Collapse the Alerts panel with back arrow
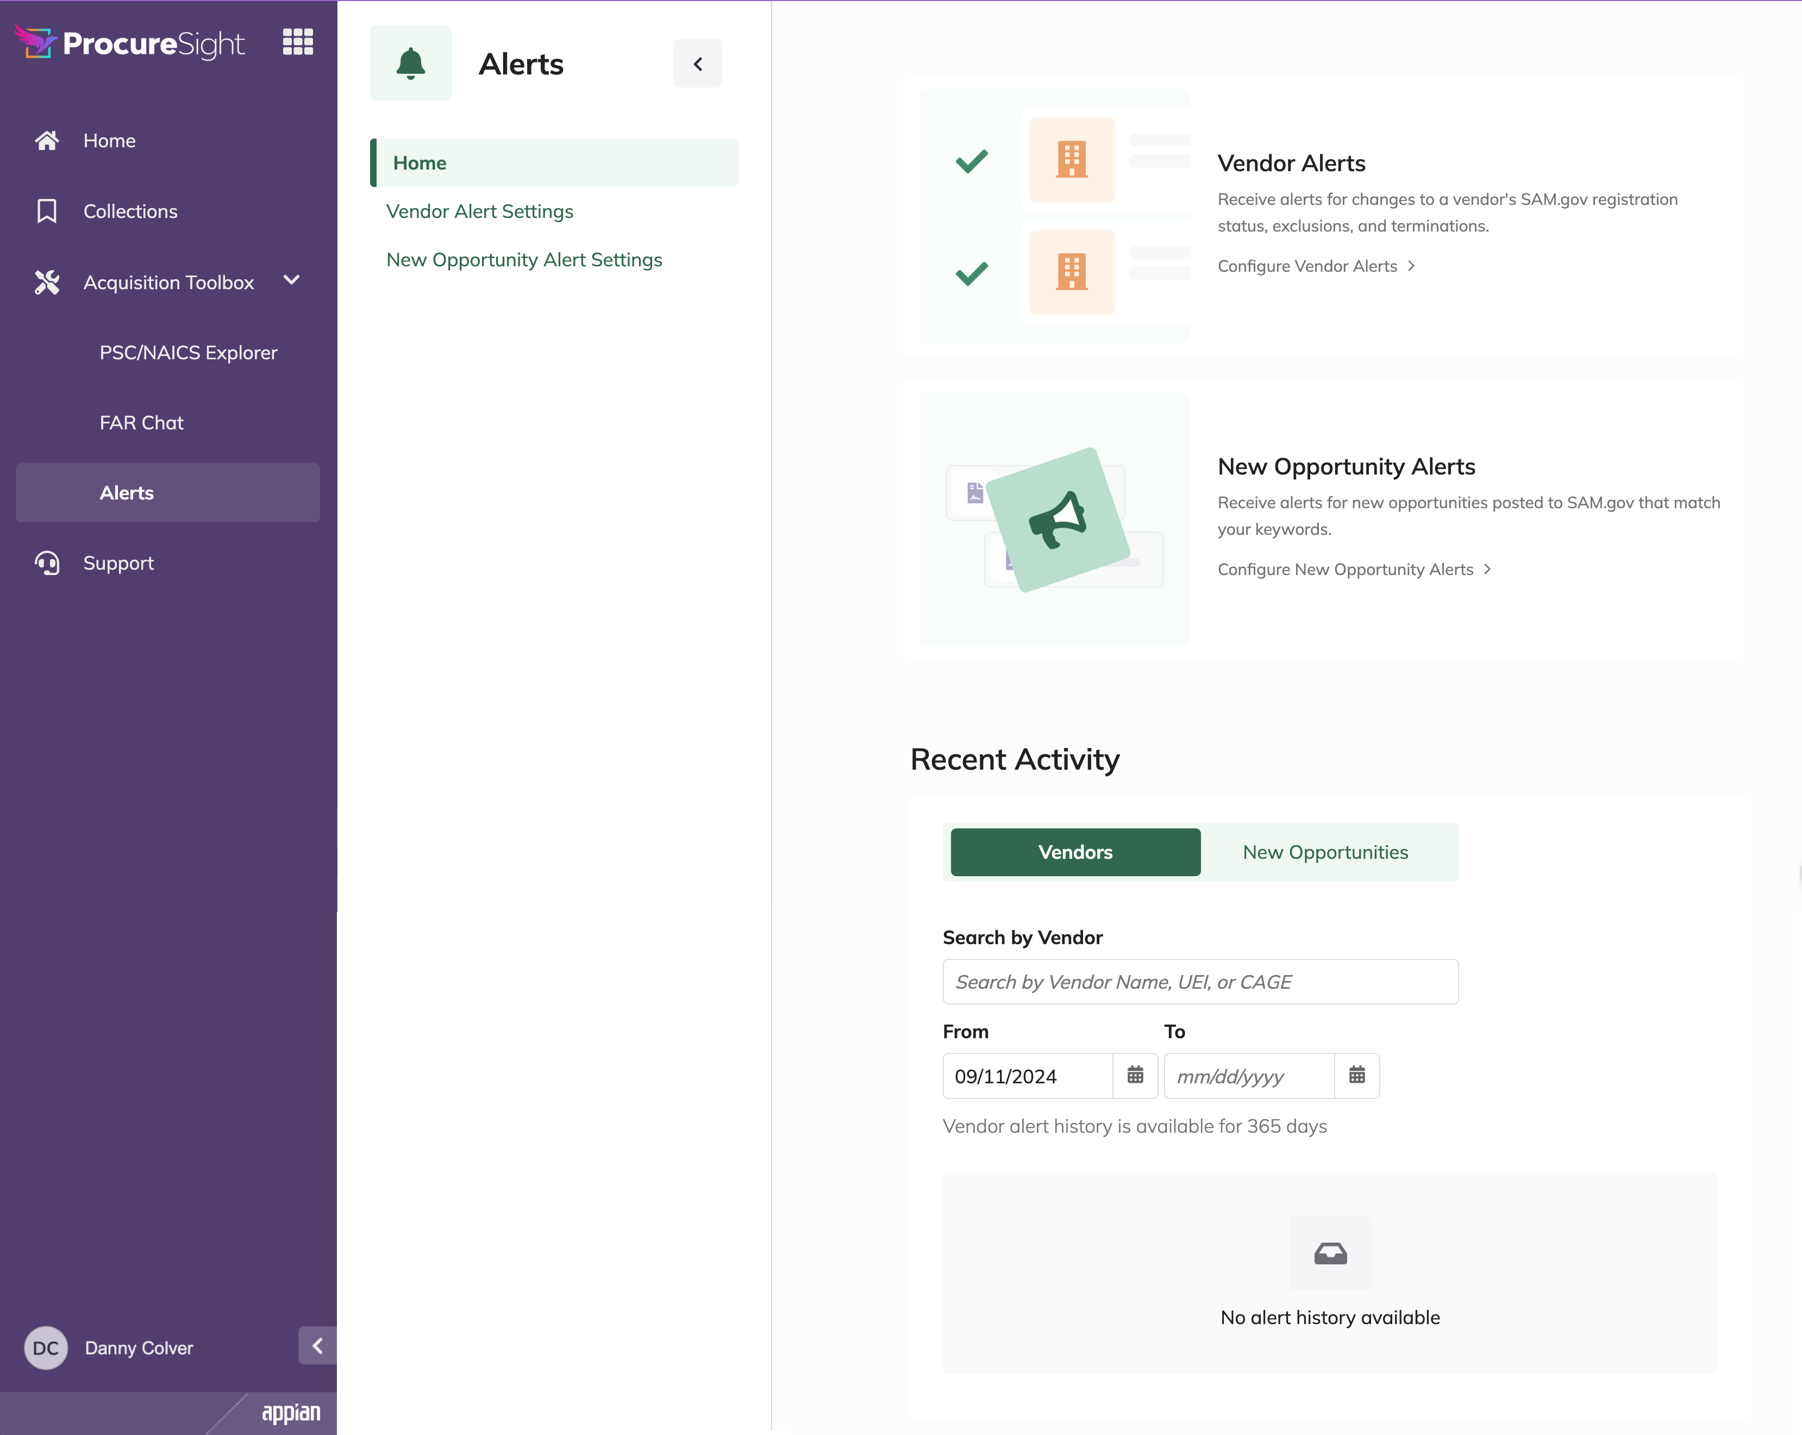This screenshot has width=1802, height=1435. click(x=697, y=64)
